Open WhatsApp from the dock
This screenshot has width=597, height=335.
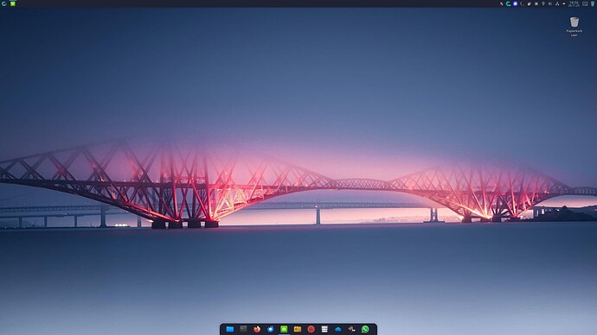[x=365, y=329]
